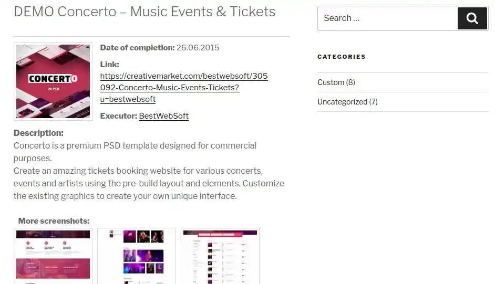
Task: View the first pink landing page screenshot
Action: (x=53, y=256)
